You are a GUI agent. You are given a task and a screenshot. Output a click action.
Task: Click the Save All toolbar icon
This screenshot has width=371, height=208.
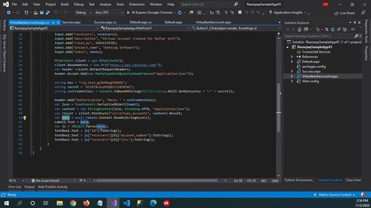pyautogui.click(x=48, y=13)
